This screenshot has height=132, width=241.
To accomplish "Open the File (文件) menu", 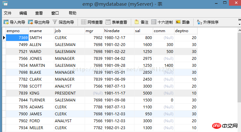I will (8, 13).
